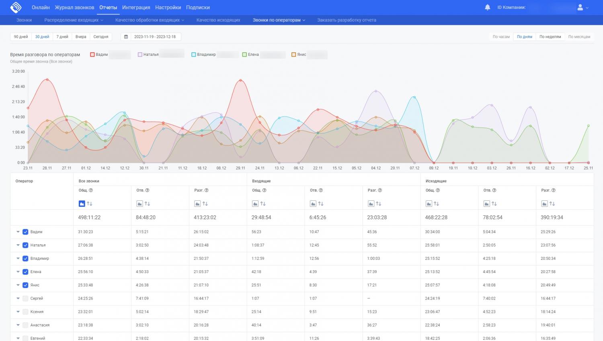The image size is (603, 341).
Task: Sort by Исходящие Разг. column arrows
Action: tap(552, 204)
